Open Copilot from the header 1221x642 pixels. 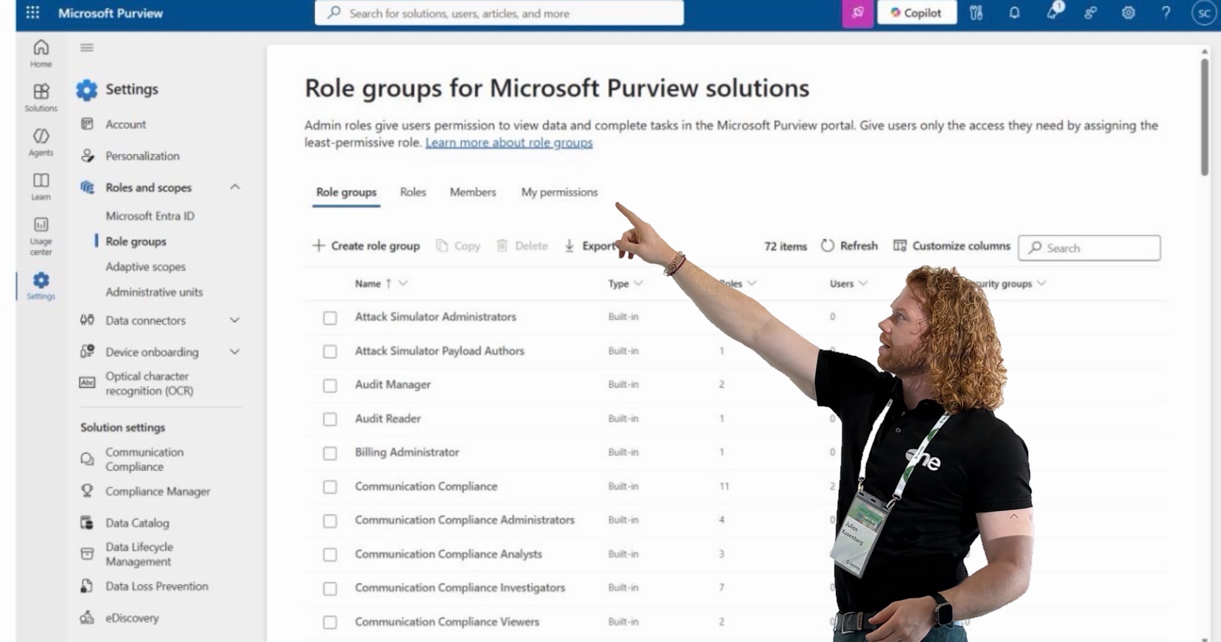(x=916, y=13)
